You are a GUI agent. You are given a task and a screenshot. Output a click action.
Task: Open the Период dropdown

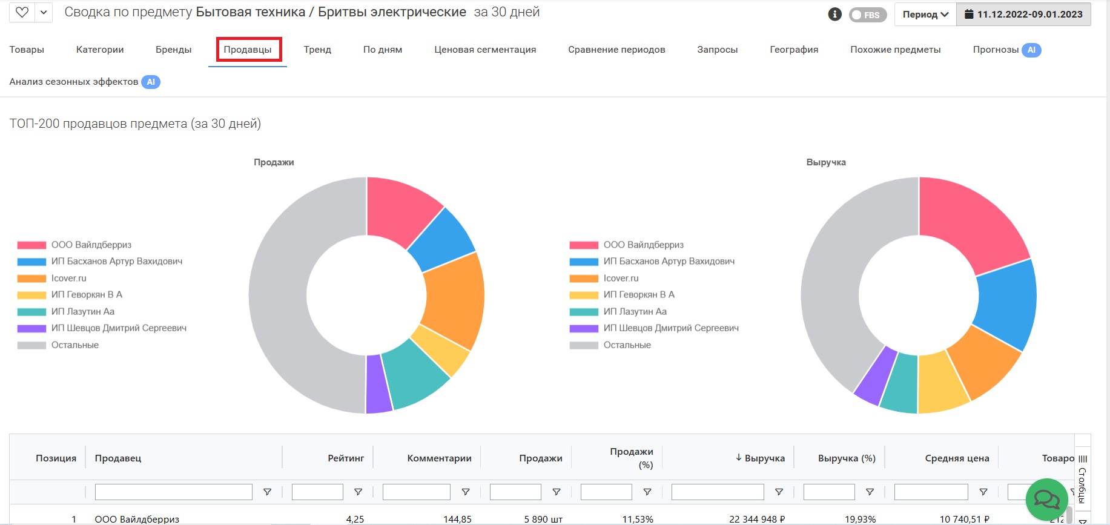(925, 15)
